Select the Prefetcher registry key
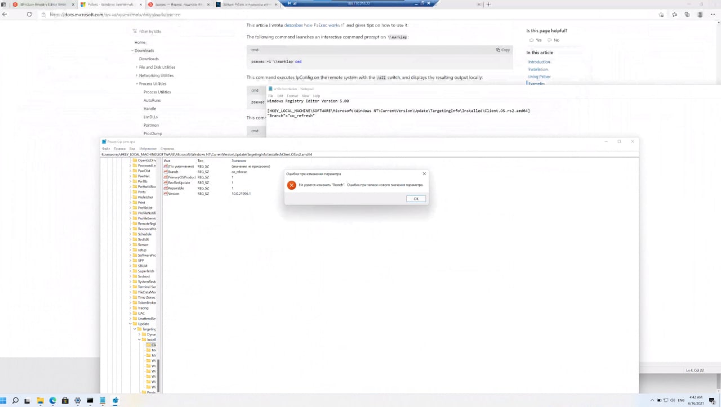721x407 pixels. [145, 197]
